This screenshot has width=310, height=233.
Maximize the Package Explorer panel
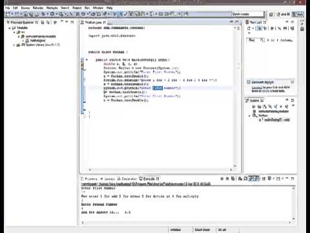[72, 22]
